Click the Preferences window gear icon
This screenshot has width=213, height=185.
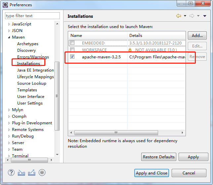click(5, 5)
